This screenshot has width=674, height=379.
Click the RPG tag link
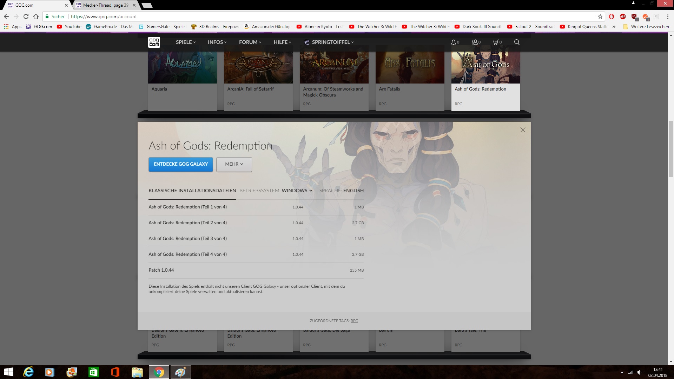[x=354, y=321]
